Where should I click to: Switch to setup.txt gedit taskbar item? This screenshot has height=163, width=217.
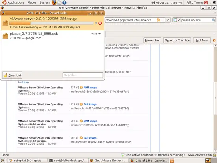[27, 161]
